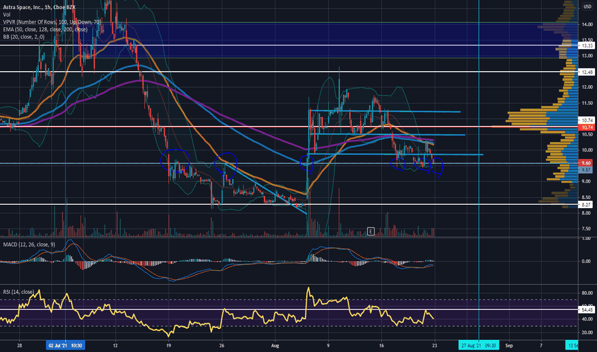Click the Vol indicator legend
The width and height of the screenshot is (597, 352).
pos(6,15)
